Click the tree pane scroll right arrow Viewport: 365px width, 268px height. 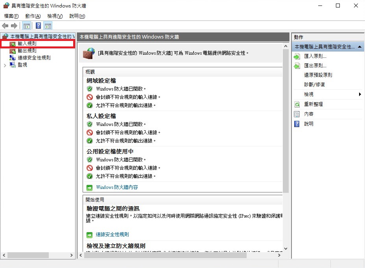pos(72,255)
